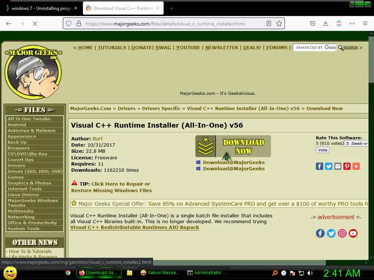Launch Chrome from the taskbar
374x280 pixels.
pyautogui.click(x=68, y=273)
